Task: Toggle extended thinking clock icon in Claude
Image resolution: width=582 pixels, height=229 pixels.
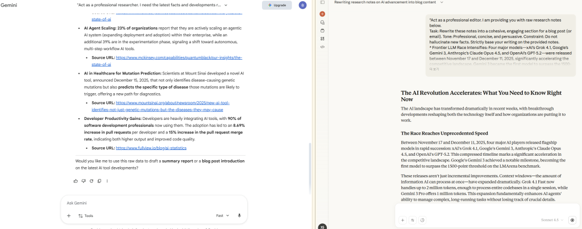Action: pyautogui.click(x=422, y=220)
